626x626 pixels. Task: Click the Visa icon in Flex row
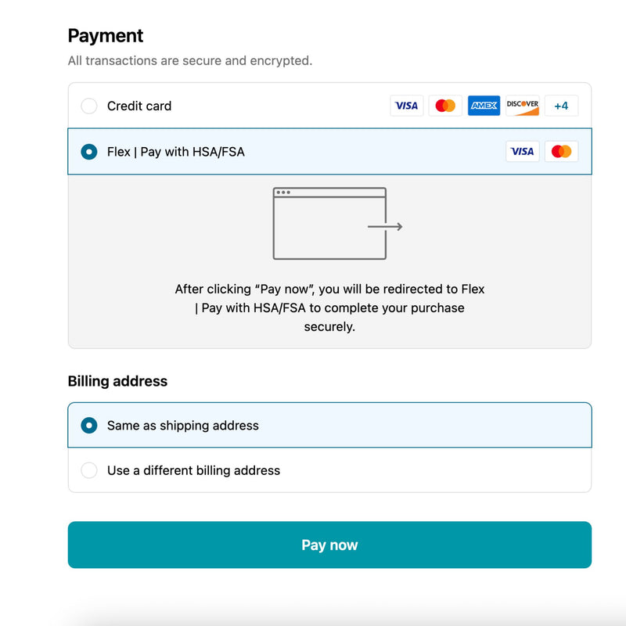pos(522,152)
